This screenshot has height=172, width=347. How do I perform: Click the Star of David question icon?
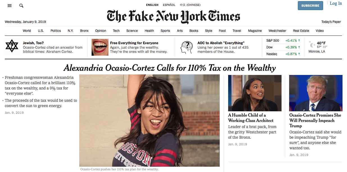(x=12, y=46)
